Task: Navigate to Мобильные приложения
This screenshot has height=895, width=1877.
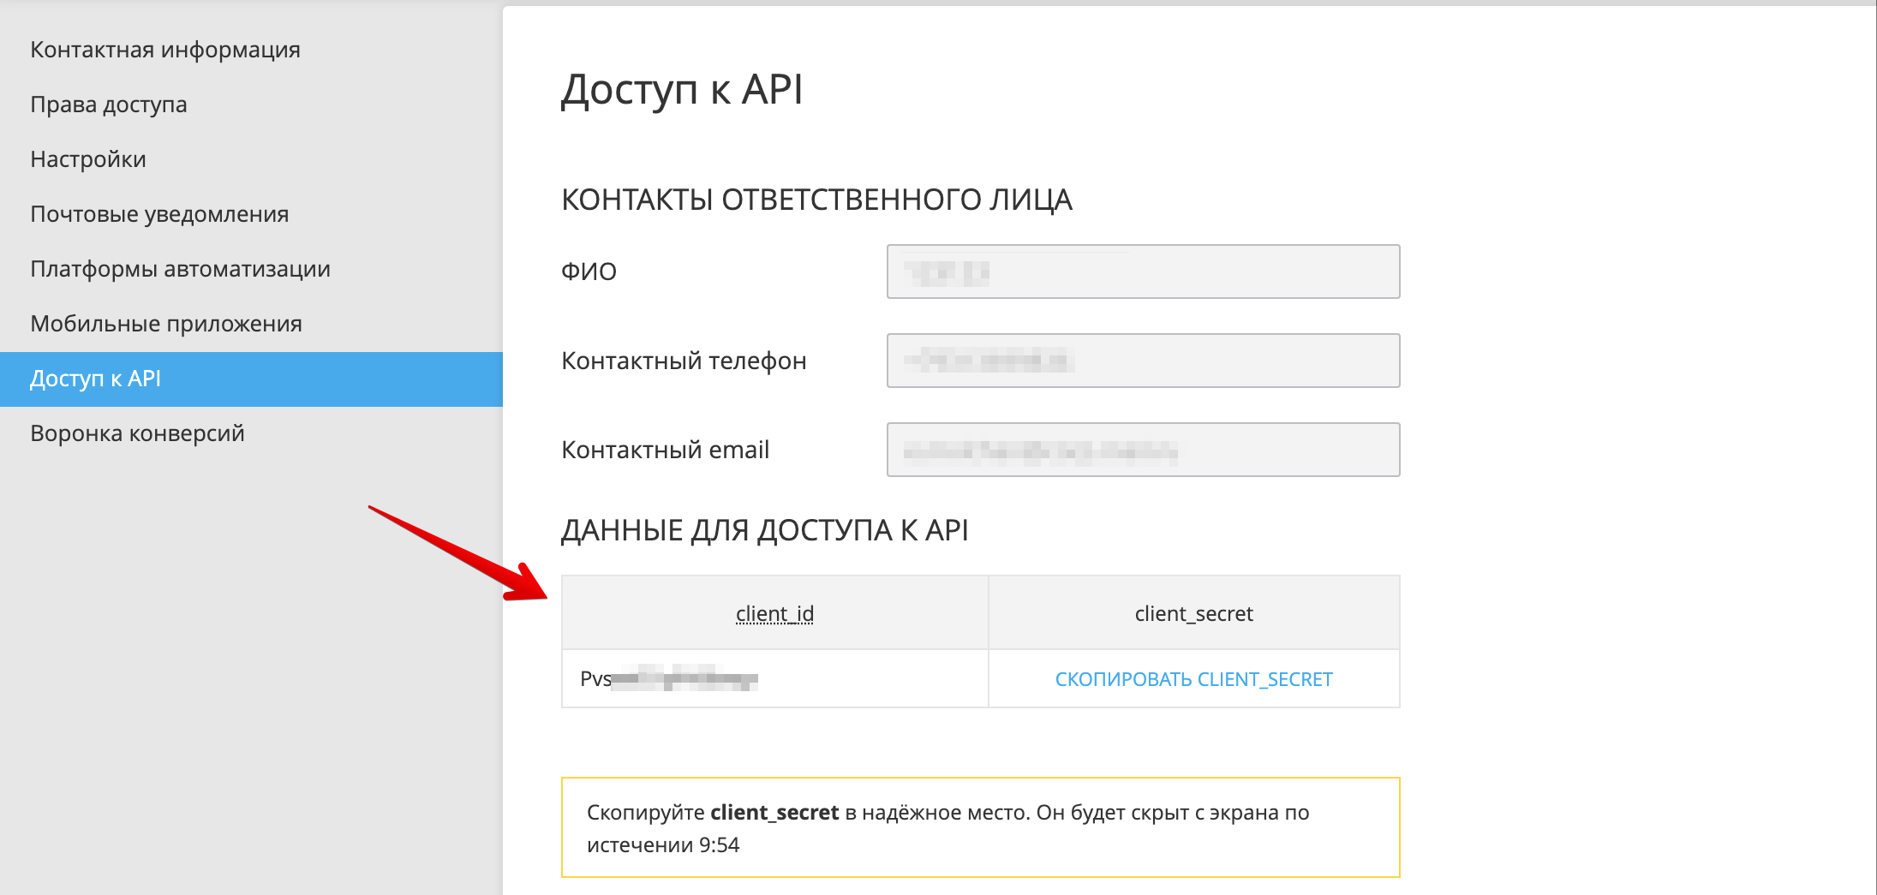Action: (166, 324)
